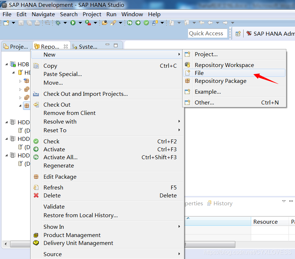Select Product Management entry

107,235
